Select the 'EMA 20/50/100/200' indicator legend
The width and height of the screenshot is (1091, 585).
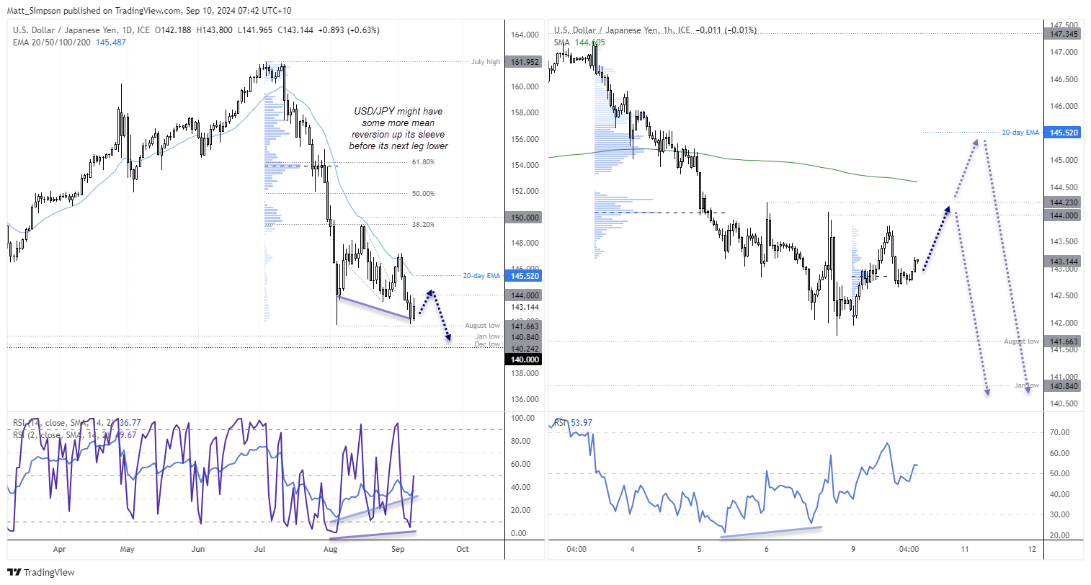52,43
